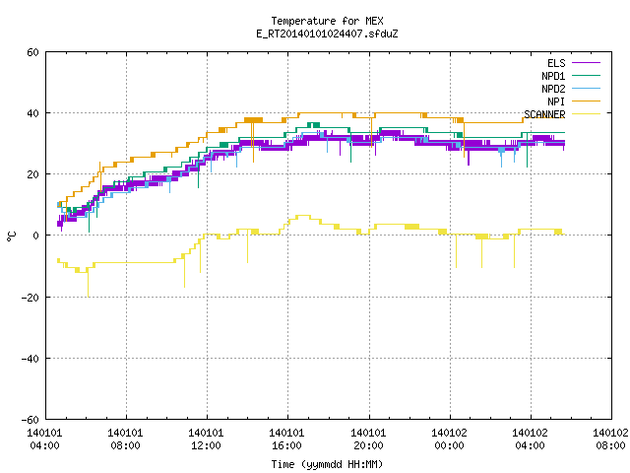Click the y-axis tick label -20
The height and width of the screenshot is (473, 630).
tap(31, 298)
